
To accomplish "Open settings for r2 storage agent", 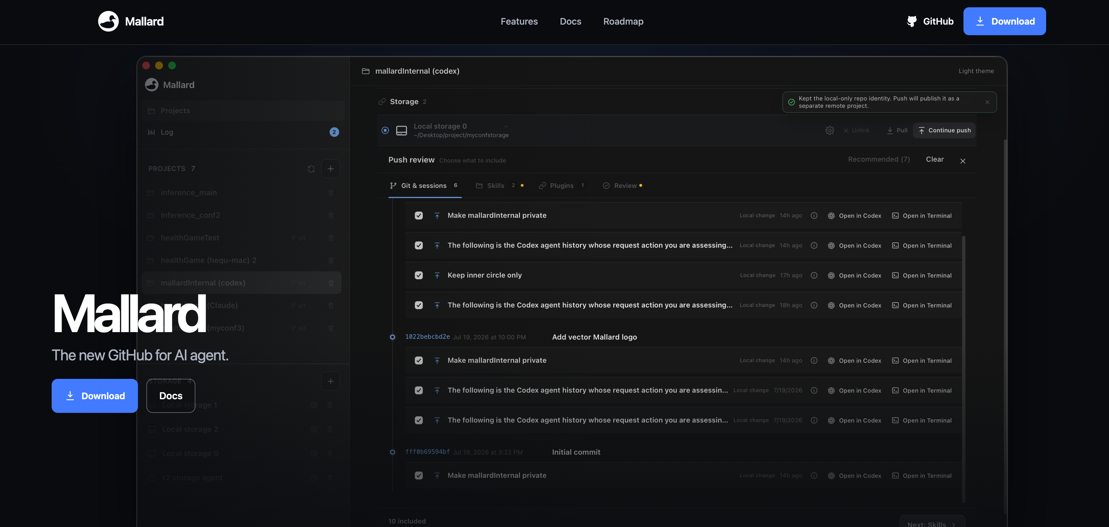I will coord(314,478).
